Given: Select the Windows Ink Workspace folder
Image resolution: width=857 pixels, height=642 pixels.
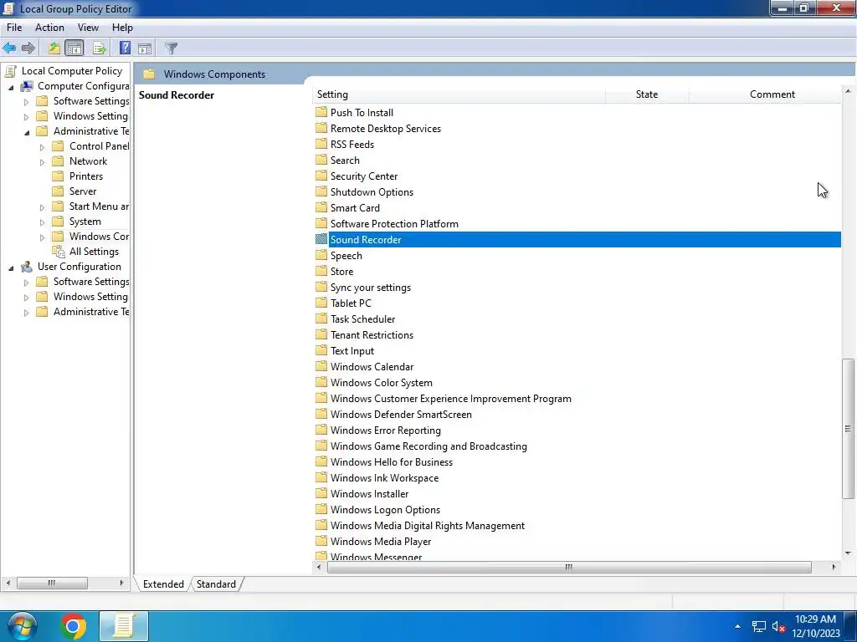Looking at the screenshot, I should [x=384, y=477].
